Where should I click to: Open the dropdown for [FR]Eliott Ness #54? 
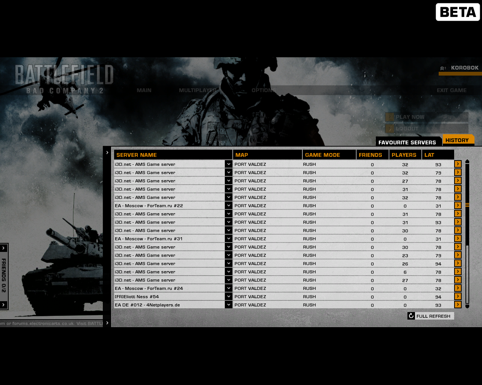pyautogui.click(x=229, y=296)
